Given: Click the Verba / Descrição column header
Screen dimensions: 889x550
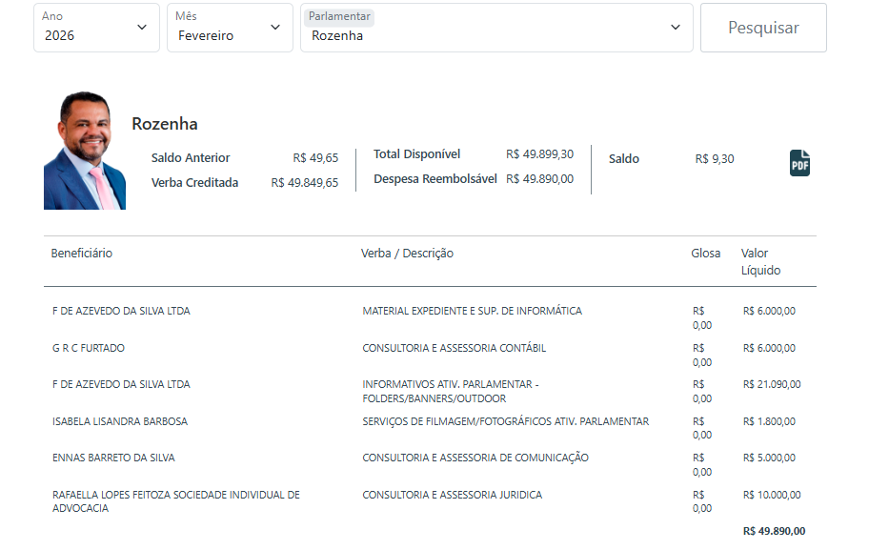Looking at the screenshot, I should (407, 254).
